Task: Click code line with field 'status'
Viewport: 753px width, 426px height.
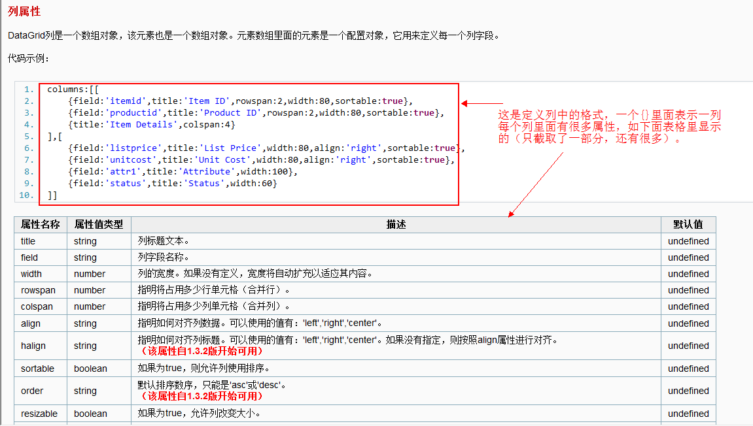Action: pos(173,183)
